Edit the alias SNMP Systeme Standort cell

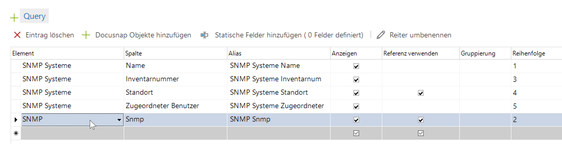(269, 92)
